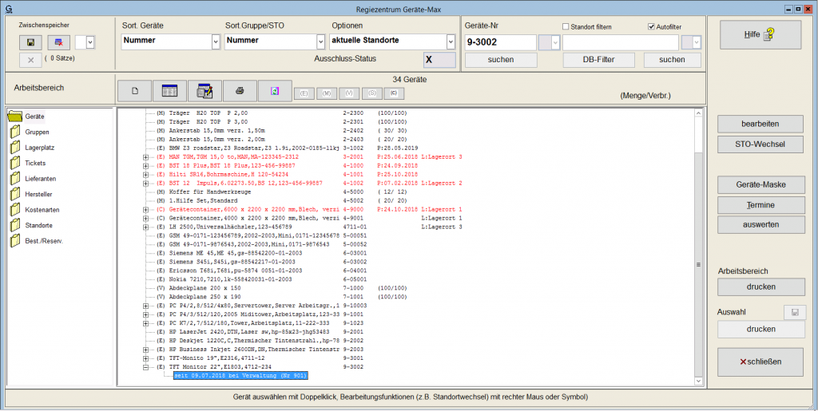Toggle the Ausschluss-Status X button

click(439, 60)
